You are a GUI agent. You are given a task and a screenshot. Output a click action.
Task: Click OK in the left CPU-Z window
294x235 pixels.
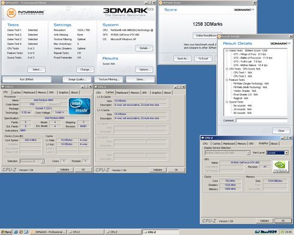point(83,170)
